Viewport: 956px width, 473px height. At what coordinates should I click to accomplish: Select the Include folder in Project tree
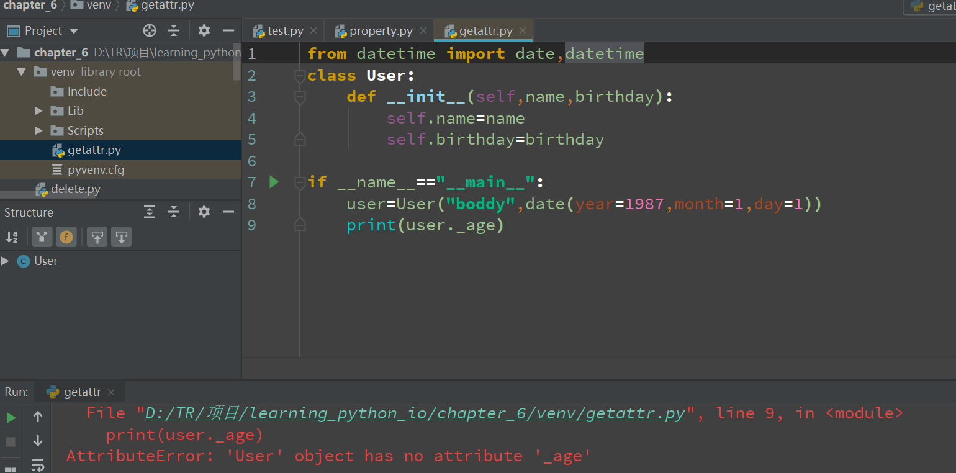(x=120, y=92)
